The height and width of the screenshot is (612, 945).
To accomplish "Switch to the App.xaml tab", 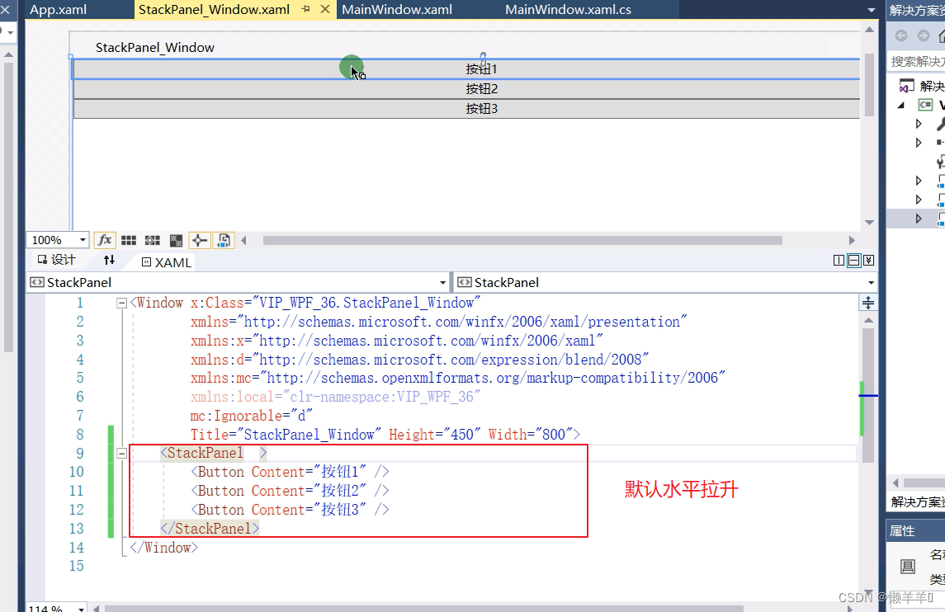I will tap(58, 10).
